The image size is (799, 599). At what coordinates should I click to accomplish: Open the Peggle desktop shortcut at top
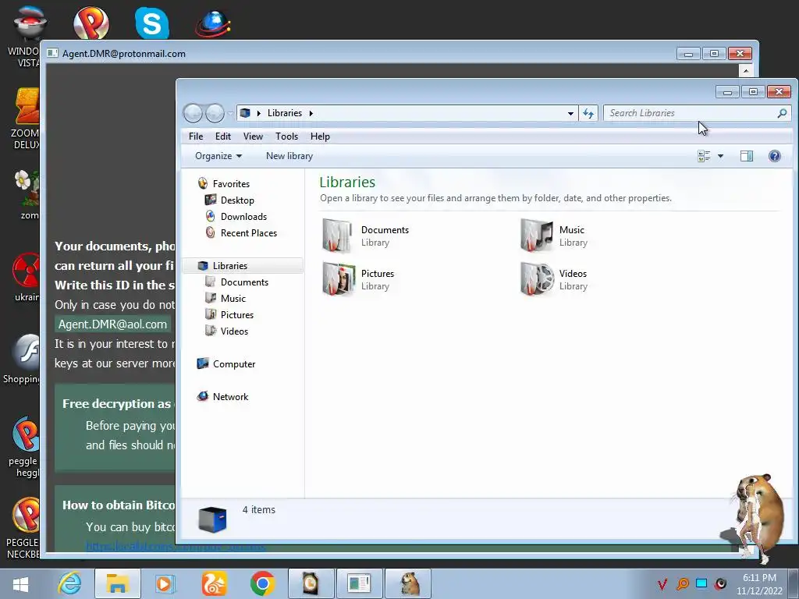click(91, 23)
